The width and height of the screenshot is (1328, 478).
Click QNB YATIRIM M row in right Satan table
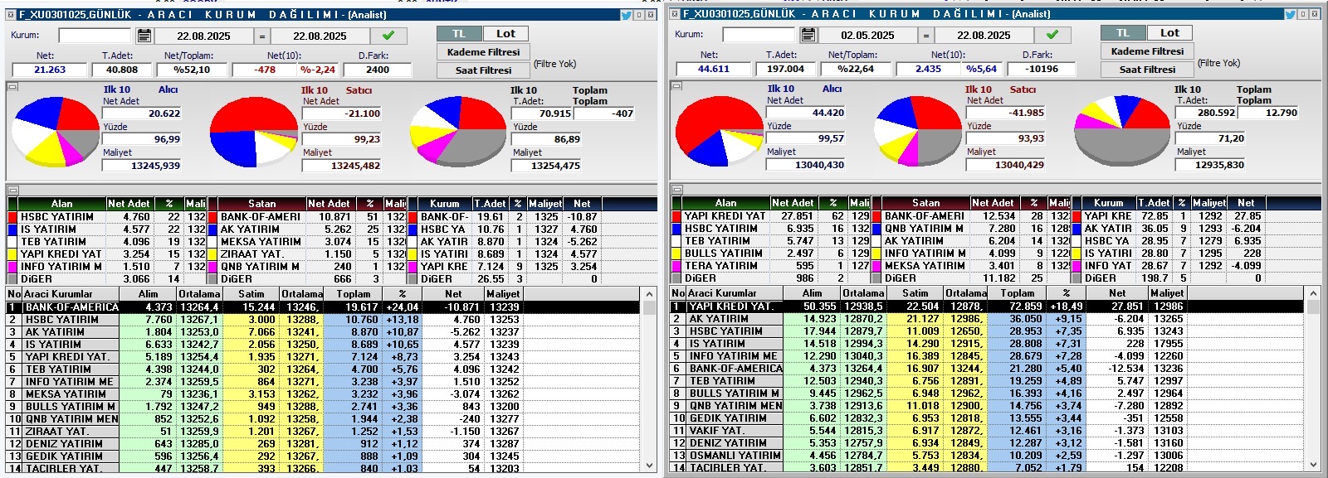pos(971,229)
